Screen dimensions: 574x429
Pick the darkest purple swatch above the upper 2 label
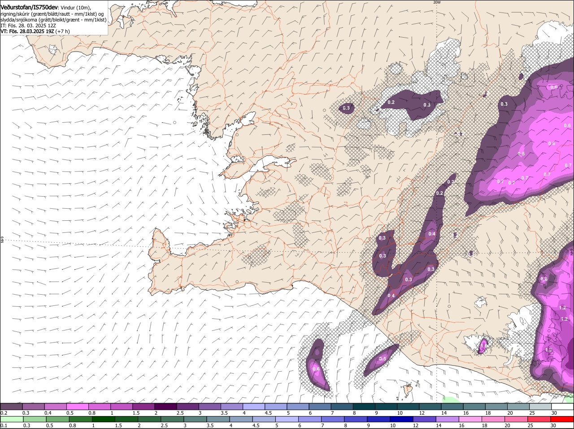(x=165, y=406)
